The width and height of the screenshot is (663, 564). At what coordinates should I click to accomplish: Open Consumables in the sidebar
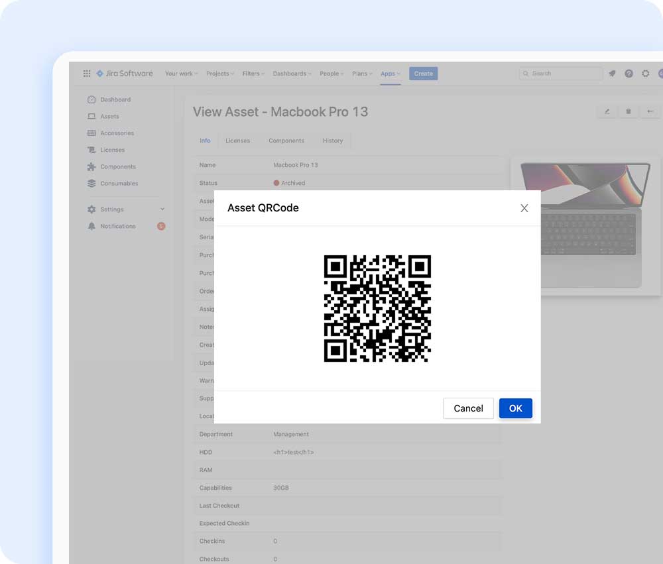(x=119, y=184)
